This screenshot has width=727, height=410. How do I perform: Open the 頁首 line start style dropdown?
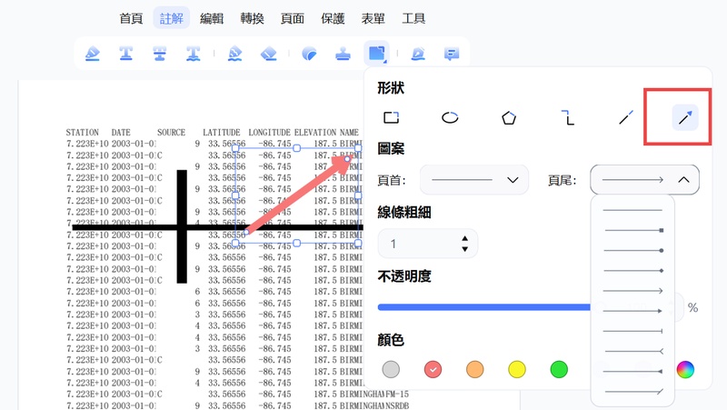point(473,179)
